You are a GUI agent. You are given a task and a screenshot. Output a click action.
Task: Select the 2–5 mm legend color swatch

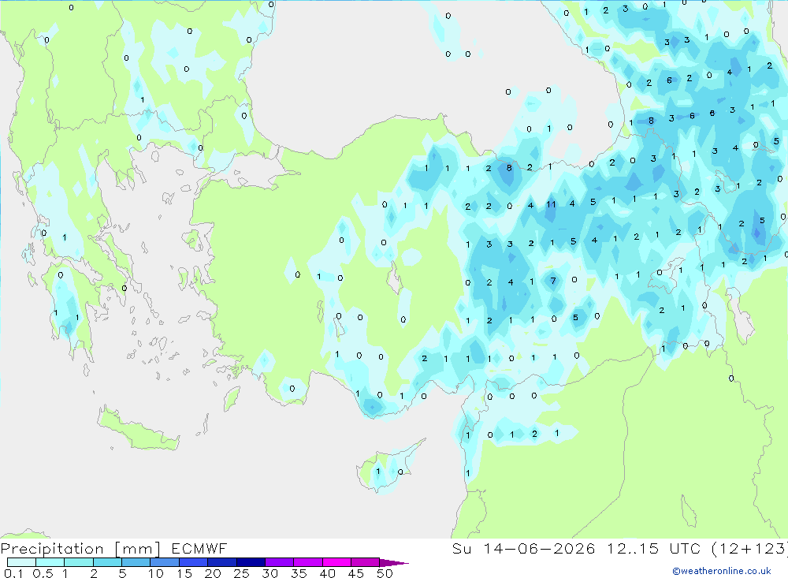click(x=107, y=562)
